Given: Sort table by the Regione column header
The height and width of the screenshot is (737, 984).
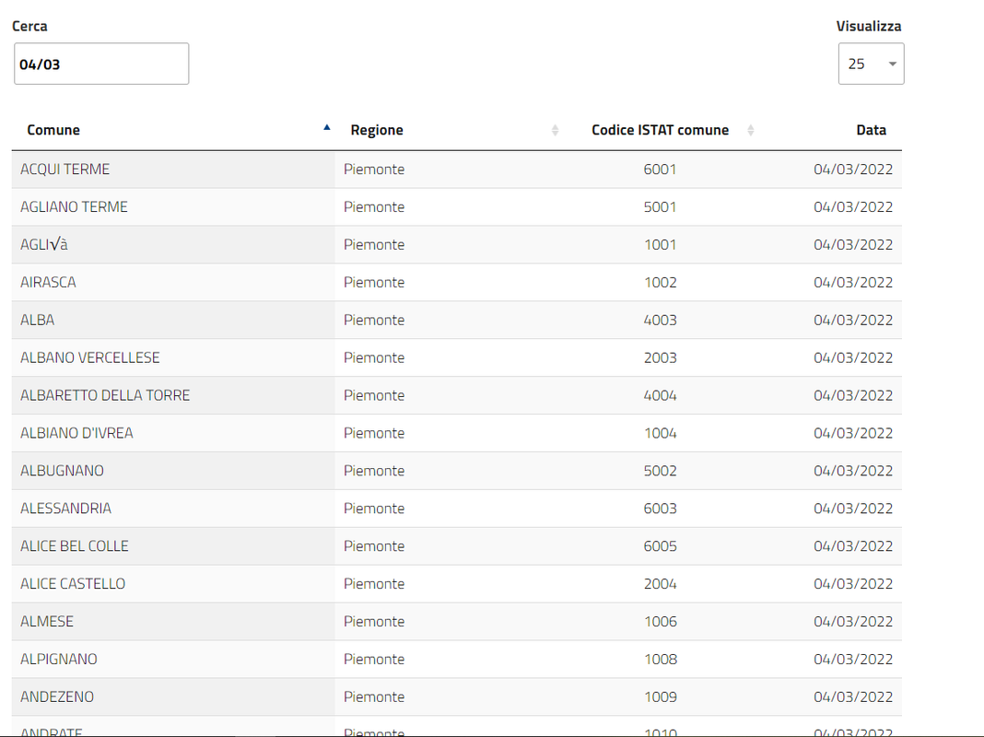Looking at the screenshot, I should 450,130.
